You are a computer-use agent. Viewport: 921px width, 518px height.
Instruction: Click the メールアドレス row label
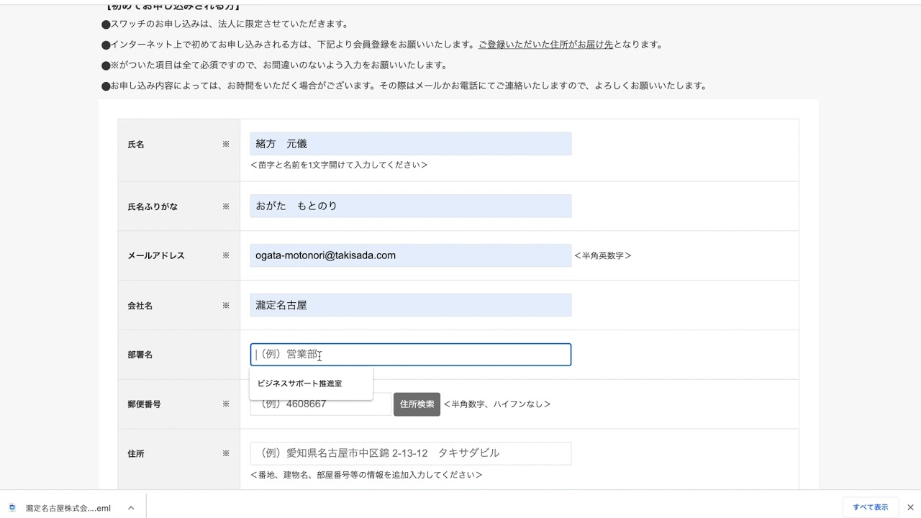(156, 255)
